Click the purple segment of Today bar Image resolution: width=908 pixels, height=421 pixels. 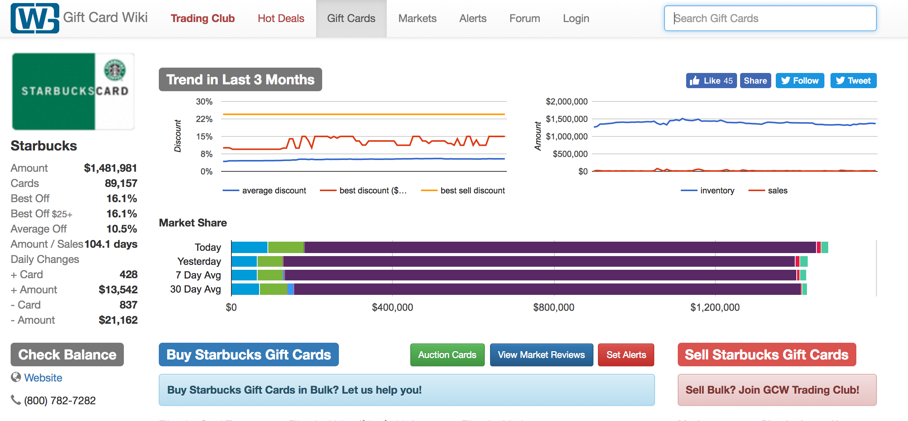560,247
